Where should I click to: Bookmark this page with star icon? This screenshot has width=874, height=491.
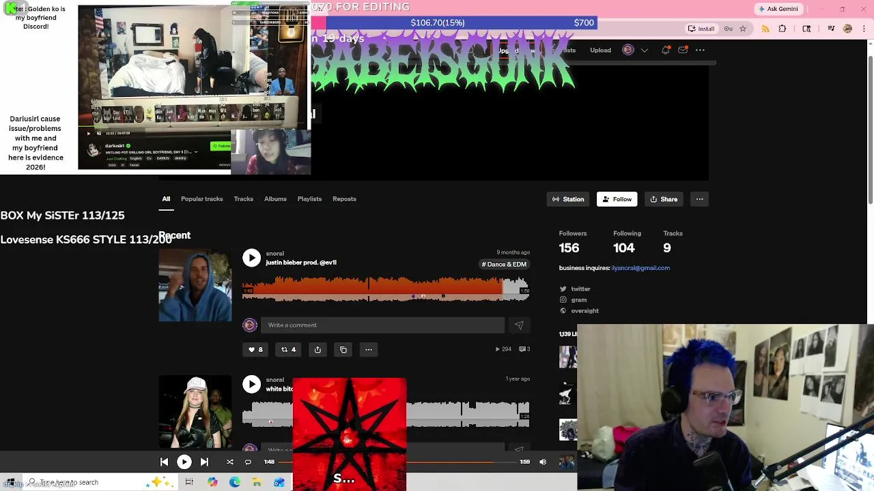coord(743,29)
